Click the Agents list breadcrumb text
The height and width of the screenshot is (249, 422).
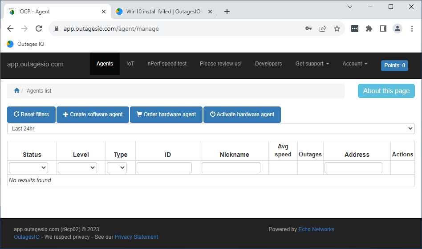(x=39, y=91)
